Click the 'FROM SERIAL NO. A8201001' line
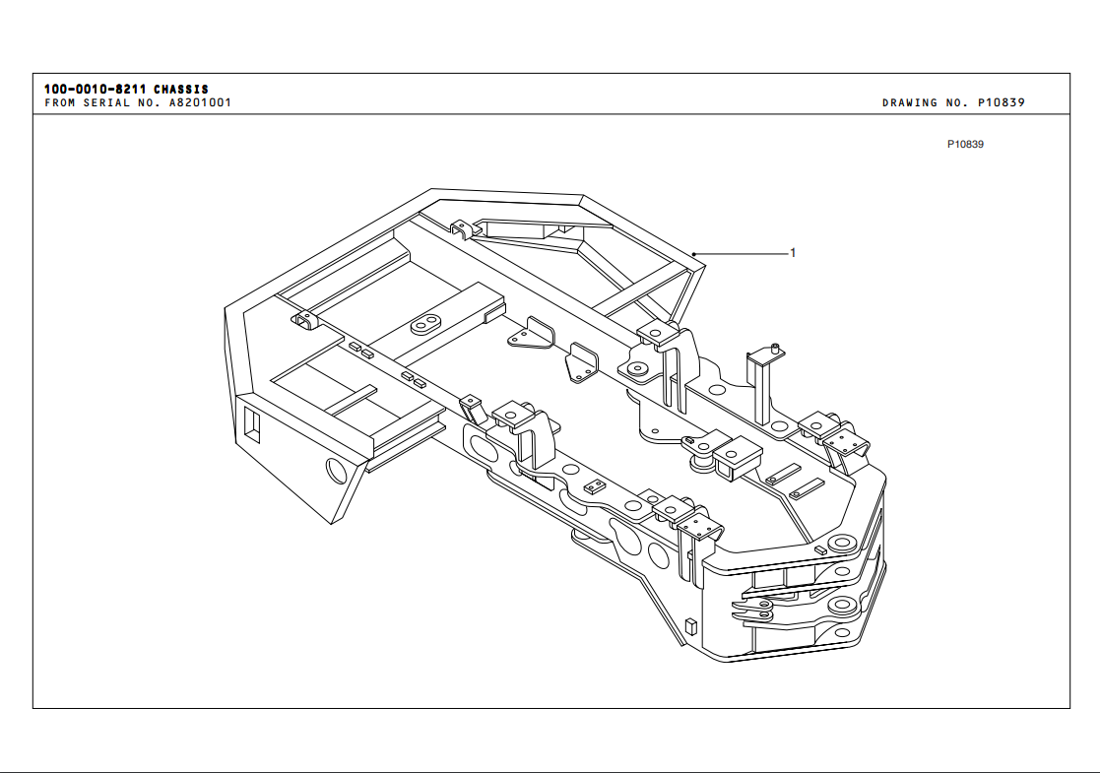 click(138, 102)
